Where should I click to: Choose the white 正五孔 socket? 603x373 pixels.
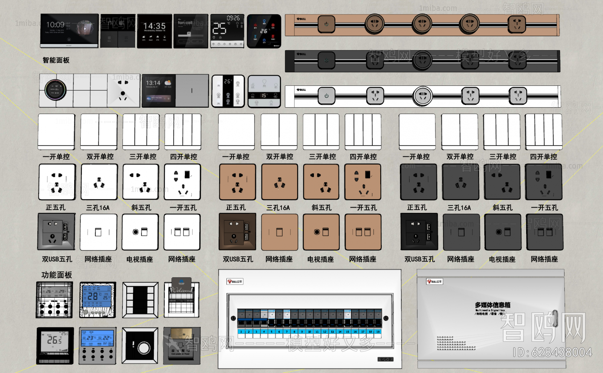coord(57,182)
